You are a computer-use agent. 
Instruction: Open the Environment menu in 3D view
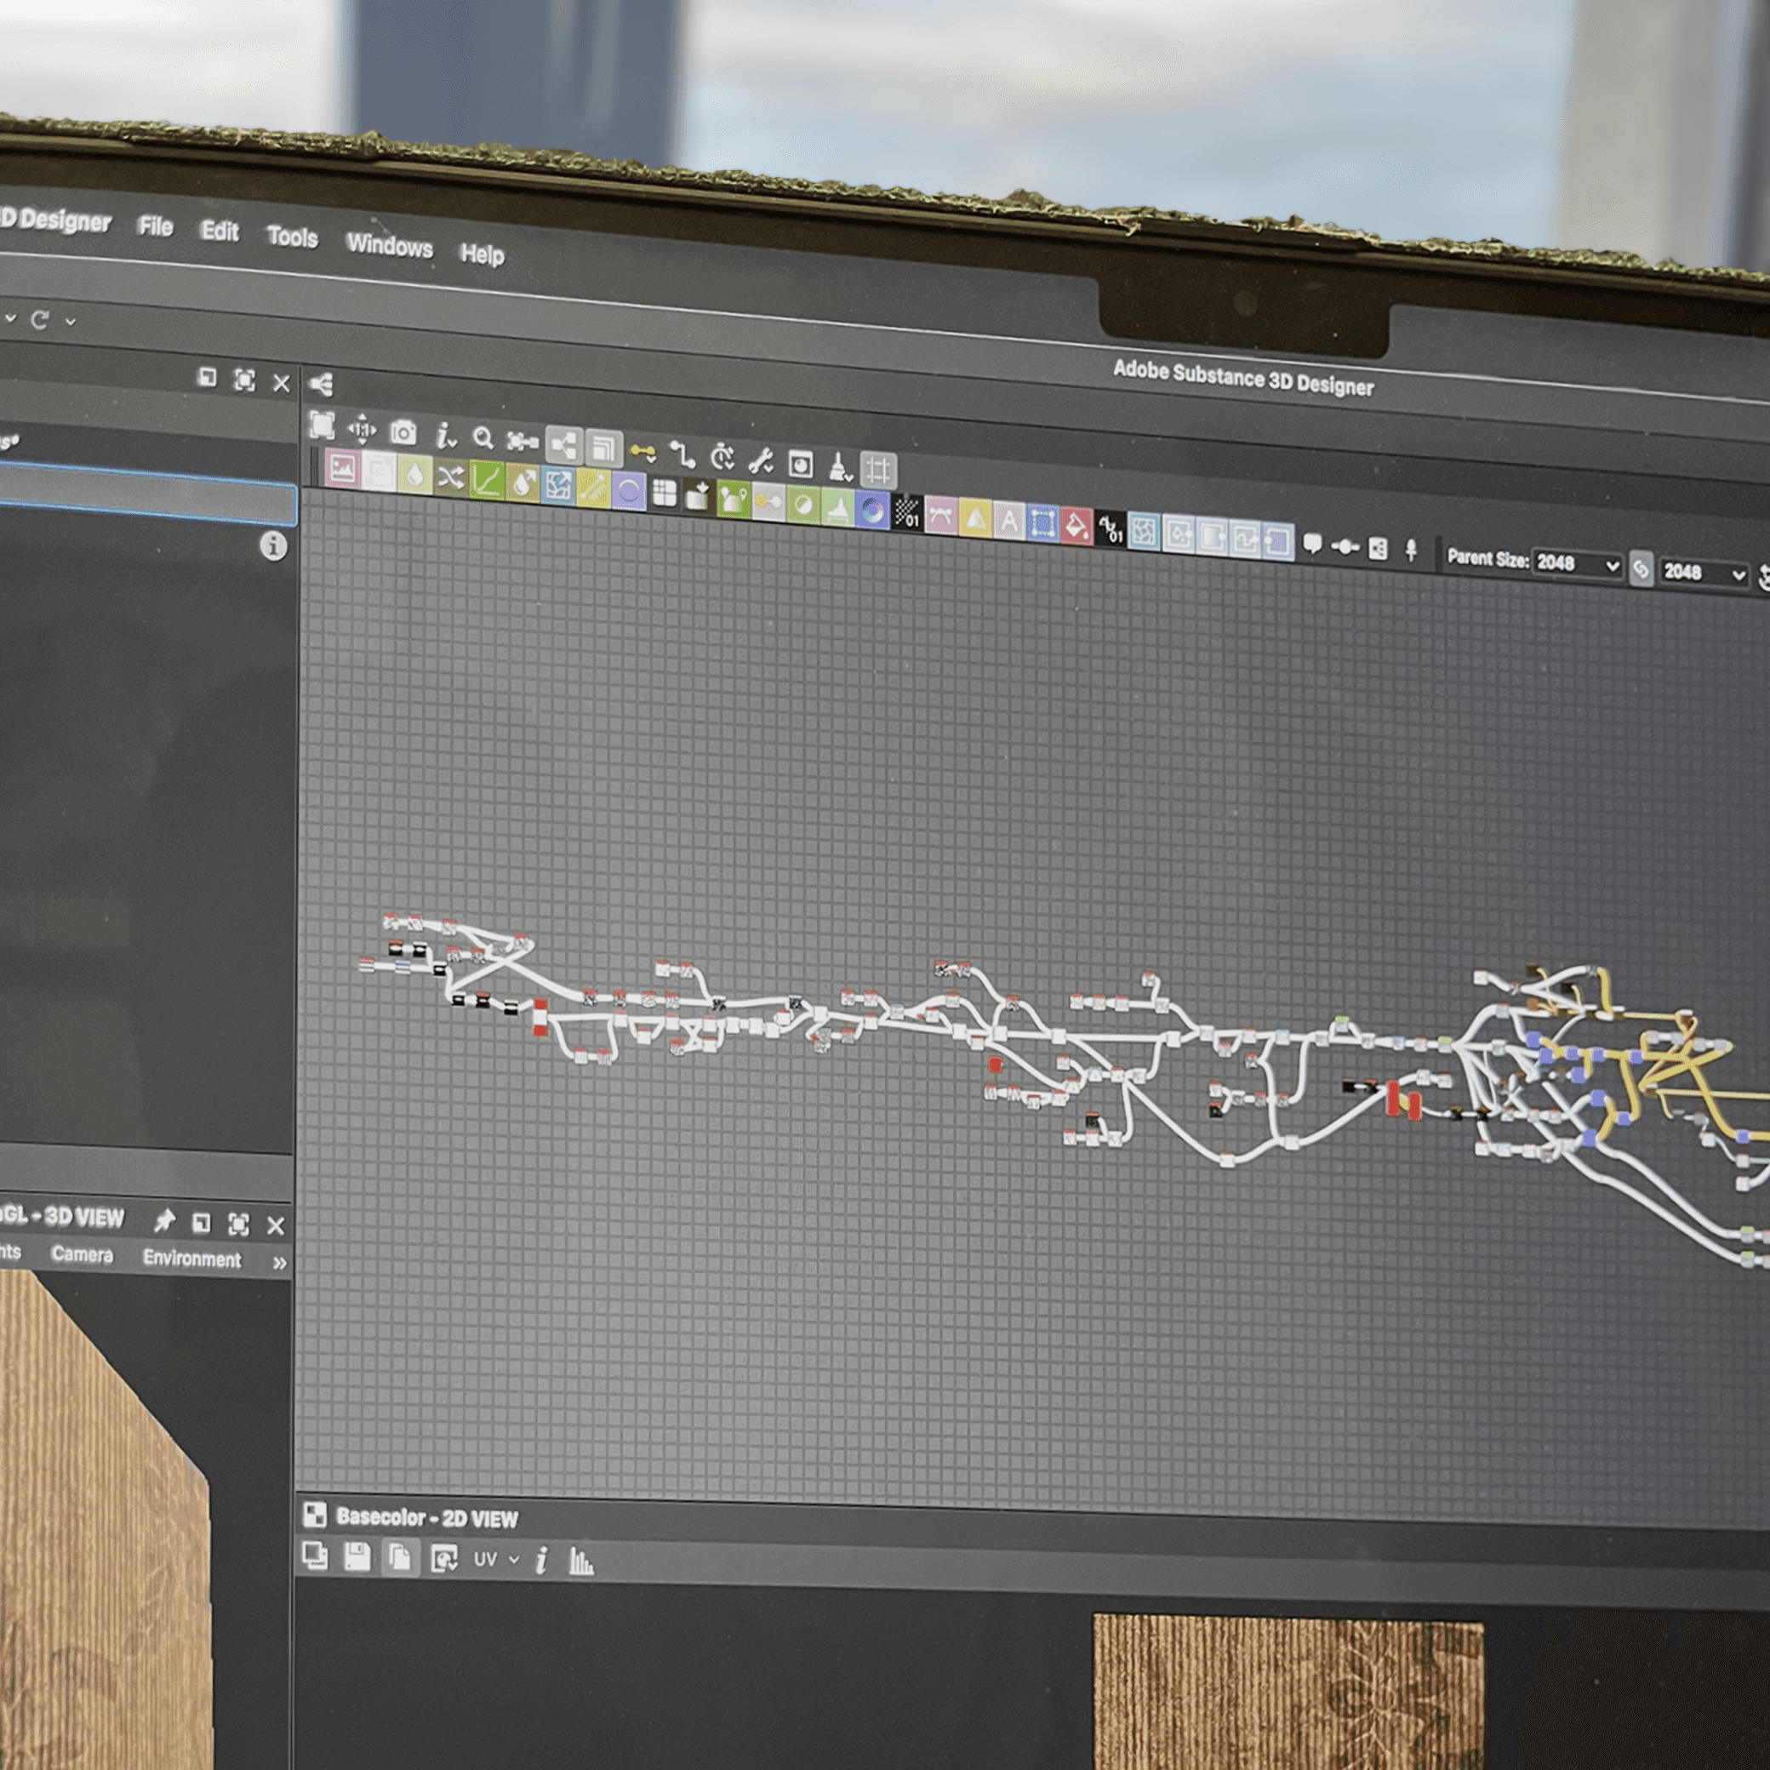(191, 1259)
